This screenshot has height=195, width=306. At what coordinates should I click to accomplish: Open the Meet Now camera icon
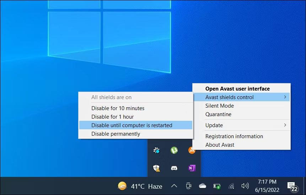coord(188,186)
